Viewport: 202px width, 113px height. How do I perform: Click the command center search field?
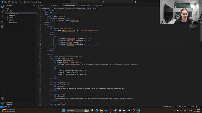pyautogui.click(x=102, y=2)
